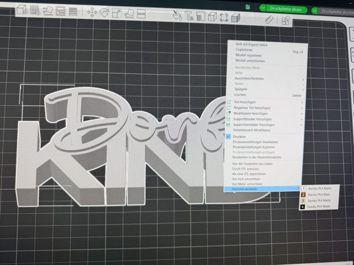Click the Auto orient toolbar icon

[x=48, y=11]
